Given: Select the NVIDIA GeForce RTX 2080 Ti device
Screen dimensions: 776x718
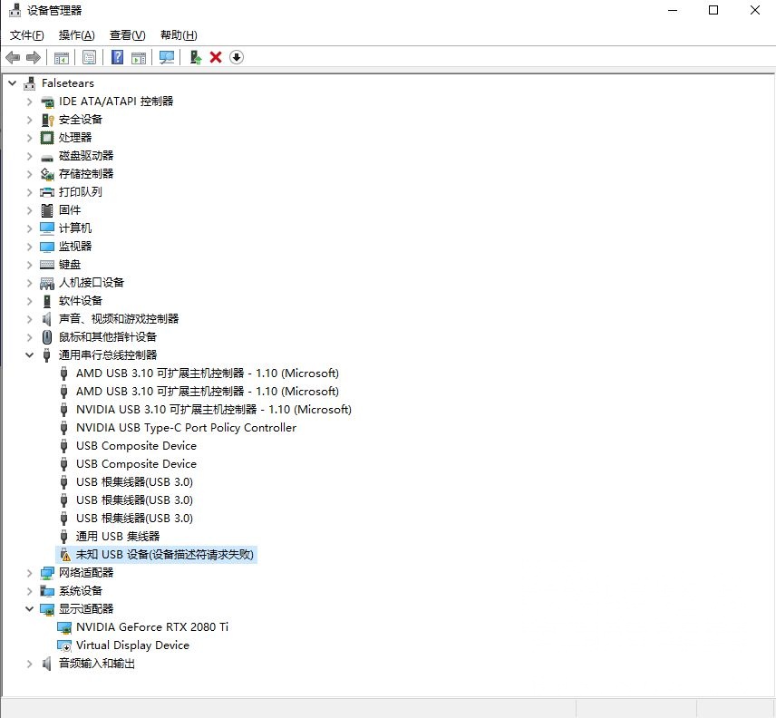Looking at the screenshot, I should pyautogui.click(x=143, y=626).
